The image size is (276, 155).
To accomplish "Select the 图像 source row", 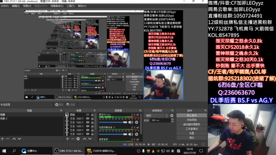I will click(x=80, y=115).
